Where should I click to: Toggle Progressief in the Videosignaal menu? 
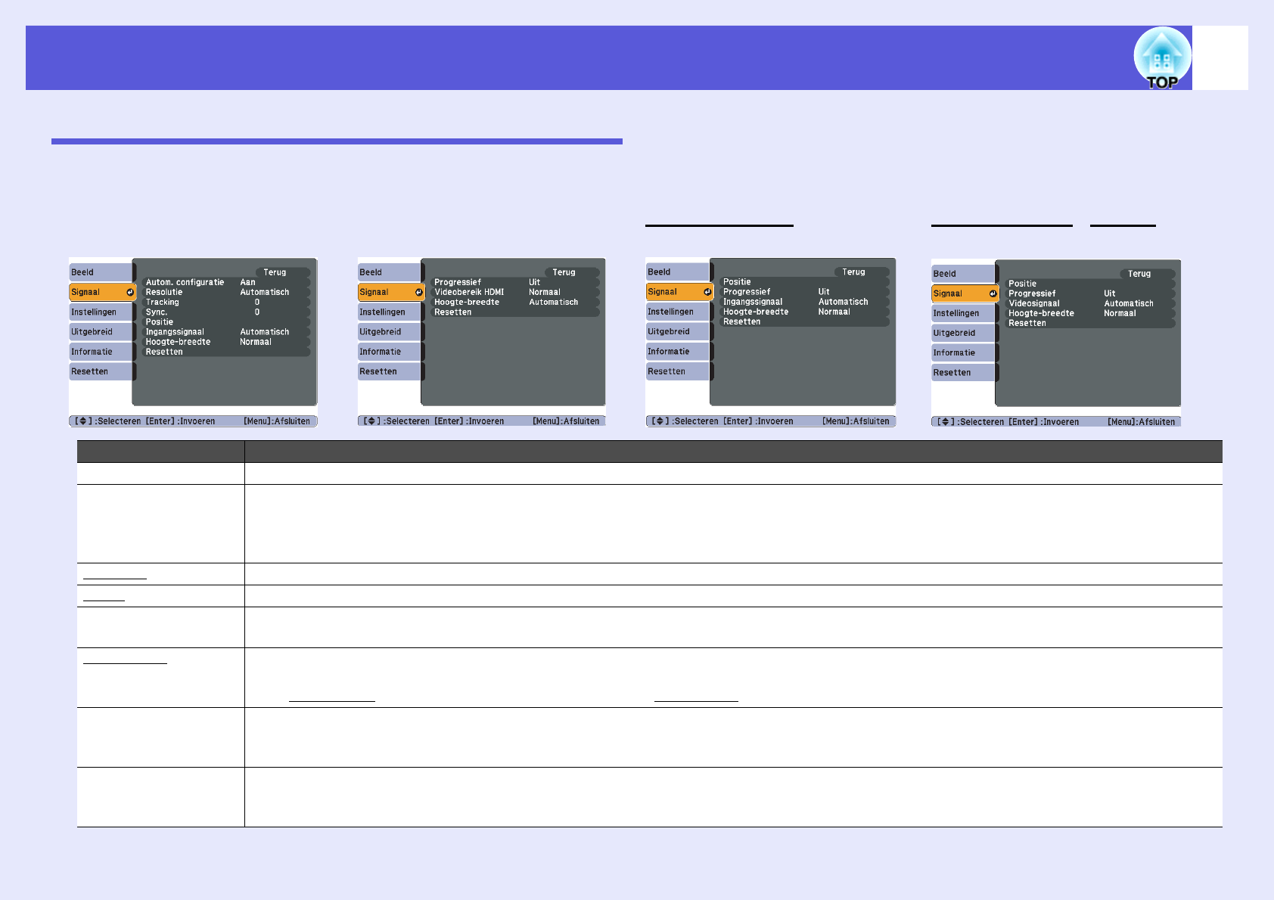coord(1088,293)
